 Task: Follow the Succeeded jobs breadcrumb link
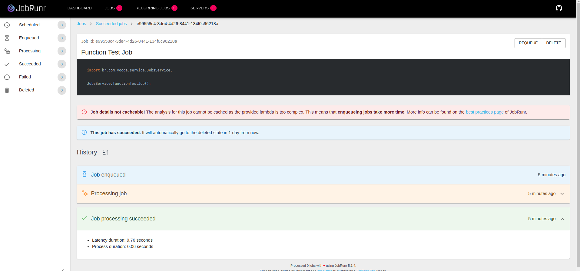[111, 24]
